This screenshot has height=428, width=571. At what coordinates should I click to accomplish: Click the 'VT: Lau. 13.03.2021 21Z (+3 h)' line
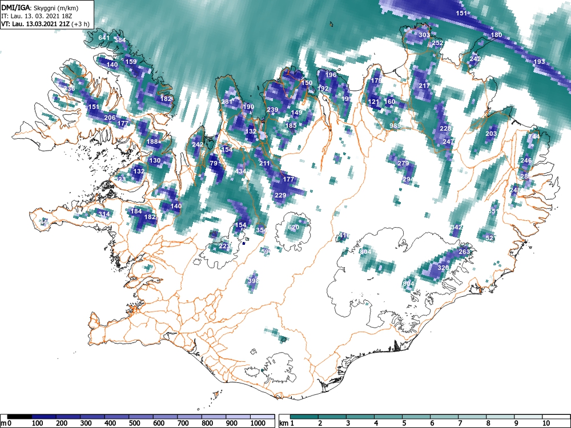tap(45, 24)
